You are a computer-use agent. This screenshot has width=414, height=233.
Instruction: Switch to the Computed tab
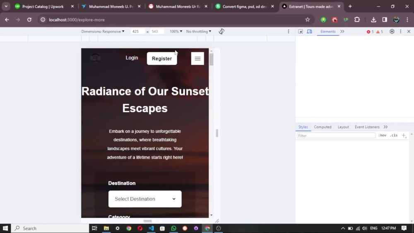point(323,127)
